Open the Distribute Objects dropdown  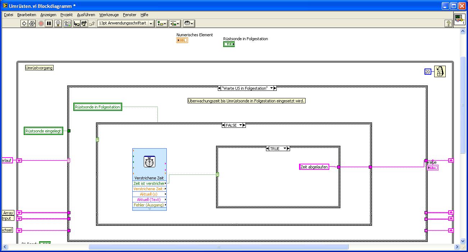[x=175, y=23]
